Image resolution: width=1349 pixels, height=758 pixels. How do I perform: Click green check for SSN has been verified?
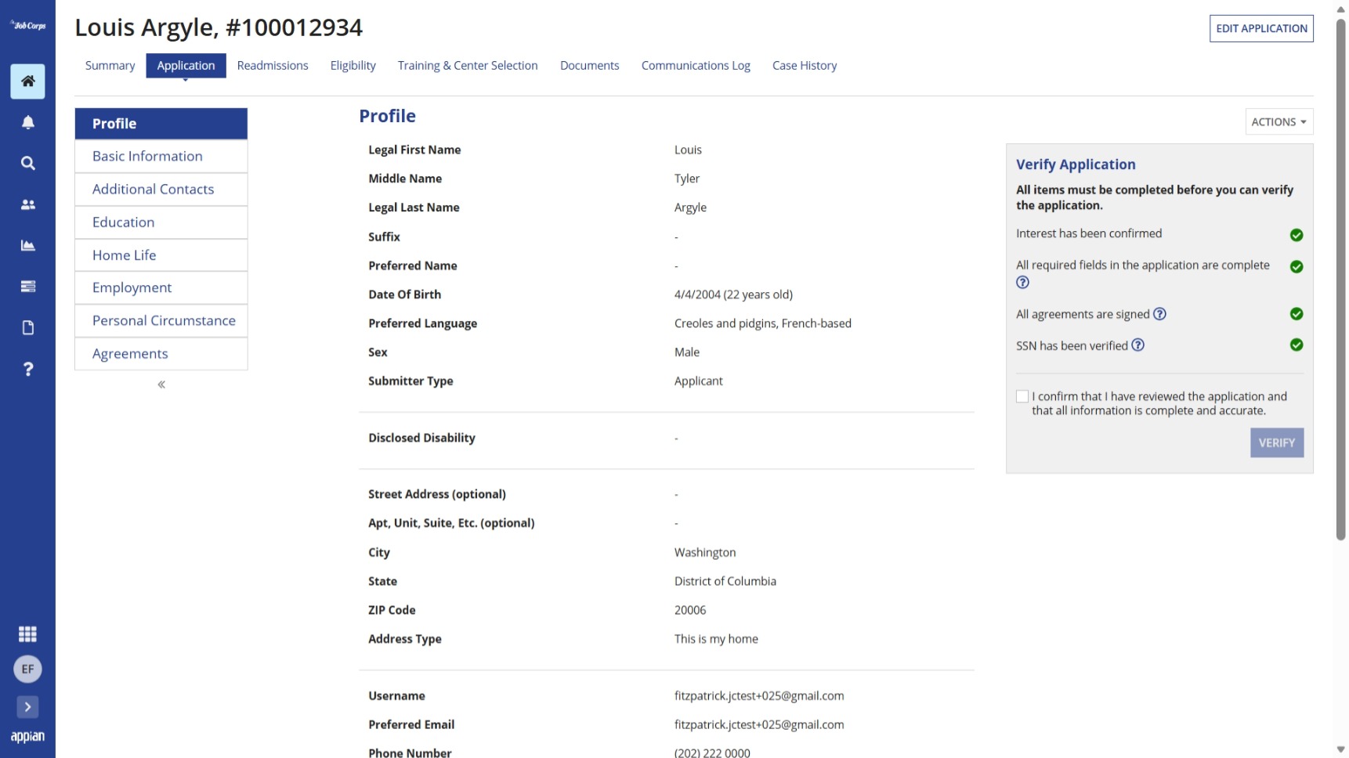pos(1297,345)
